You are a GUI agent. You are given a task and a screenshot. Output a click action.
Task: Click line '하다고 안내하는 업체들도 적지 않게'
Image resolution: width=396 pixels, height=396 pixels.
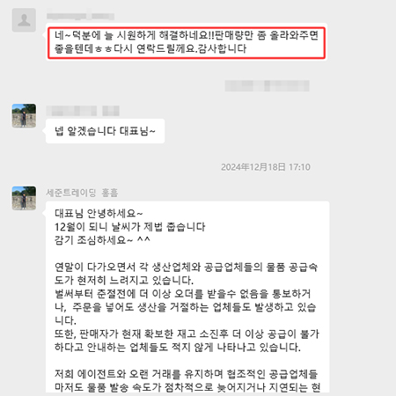point(178,348)
